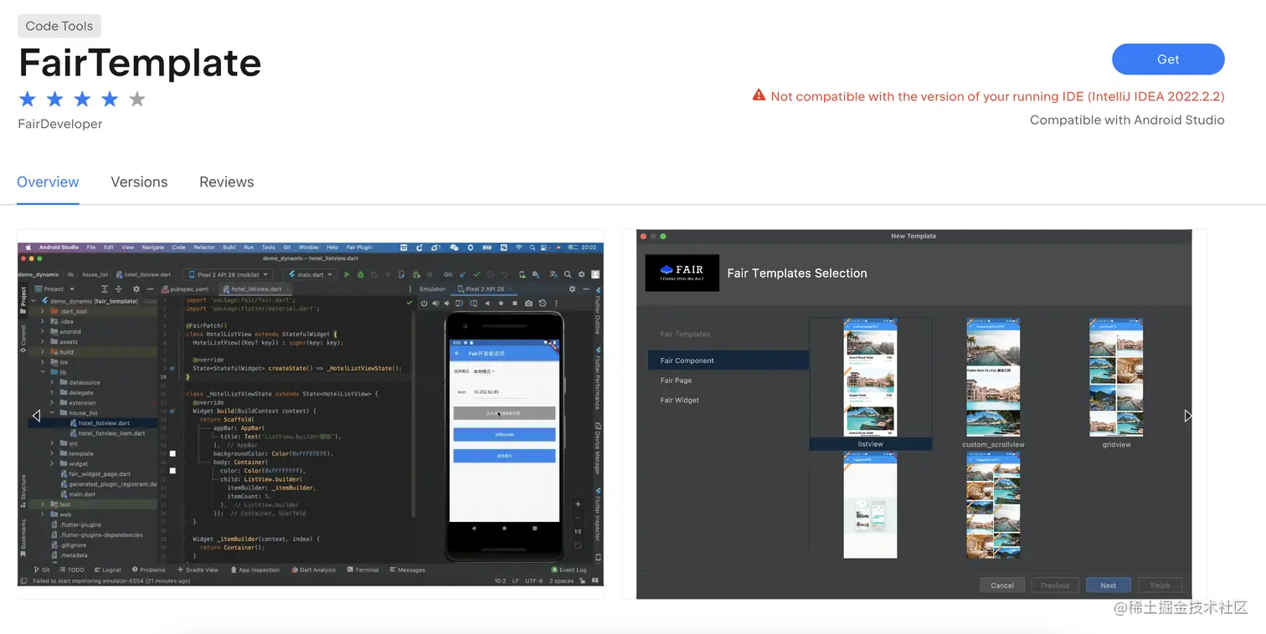1266x634 pixels.
Task: Click the emulator power button icon
Action: pos(425,303)
